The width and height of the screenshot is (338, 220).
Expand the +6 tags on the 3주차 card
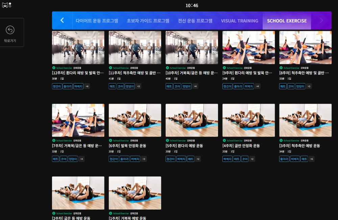click(x=312, y=159)
